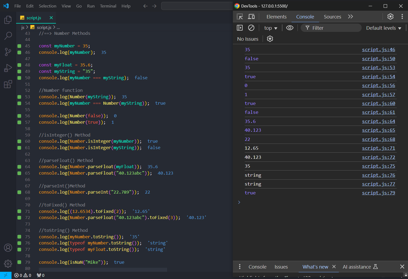This screenshot has height=279, width=408.
Task: Open DevTools customize kebab menu
Action: pyautogui.click(x=402, y=17)
